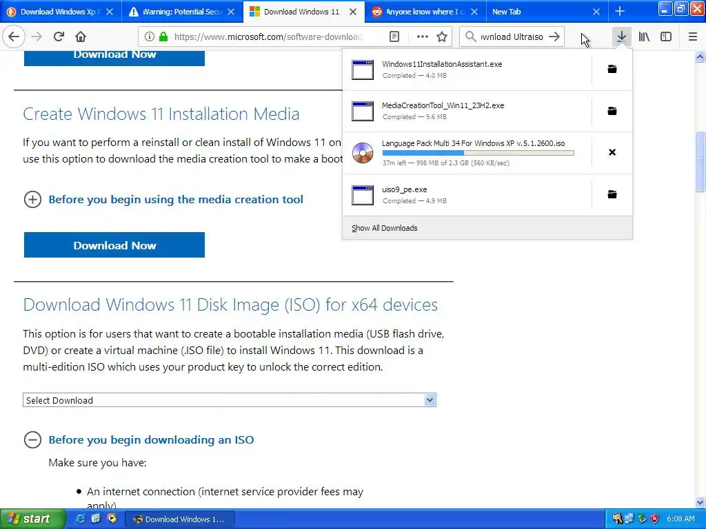Viewport: 706px width, 529px height.
Task: Click the MediaCreationTool_Win11_23H2.exe file icon
Action: [x=363, y=111]
